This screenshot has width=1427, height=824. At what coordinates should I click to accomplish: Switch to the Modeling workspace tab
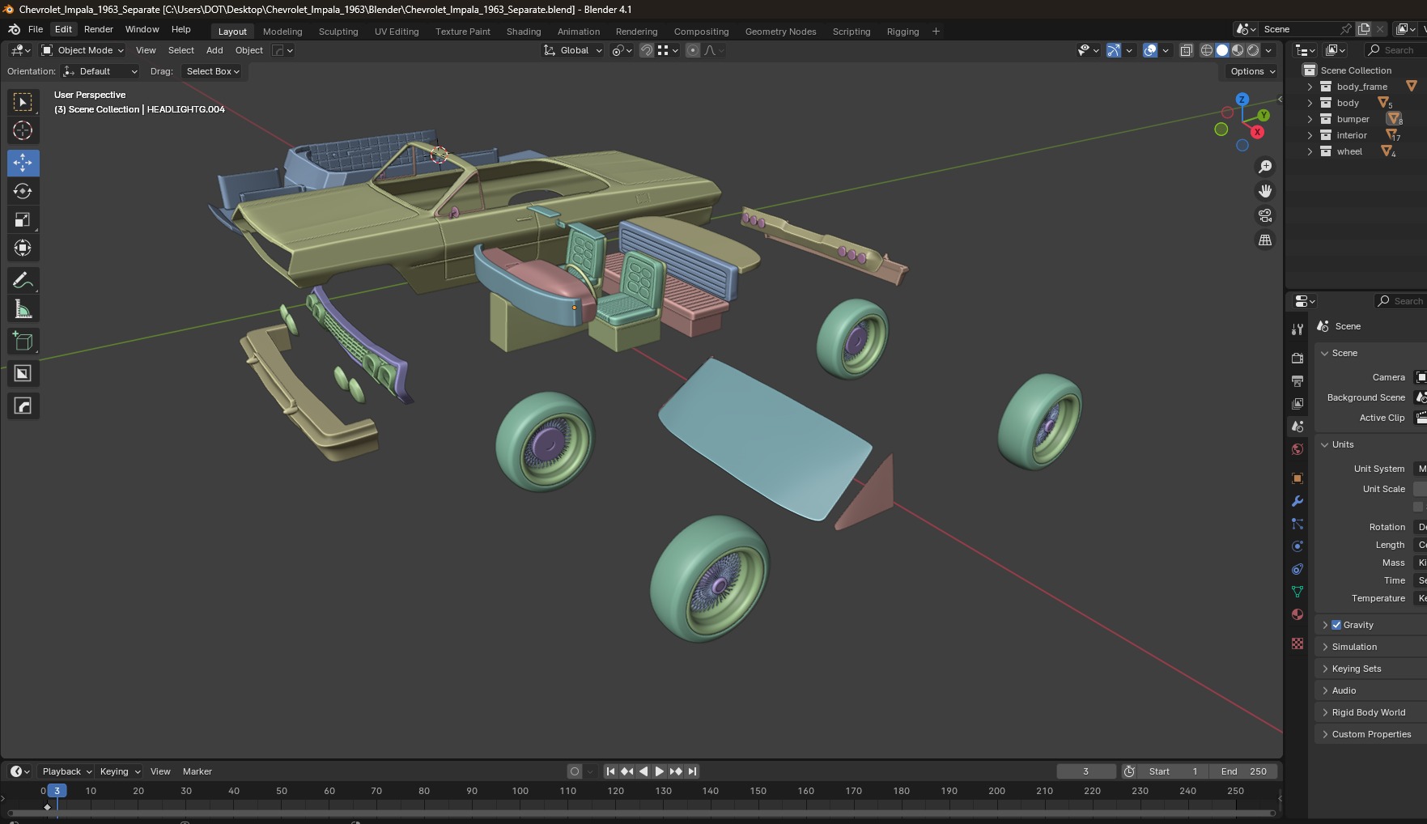point(282,32)
